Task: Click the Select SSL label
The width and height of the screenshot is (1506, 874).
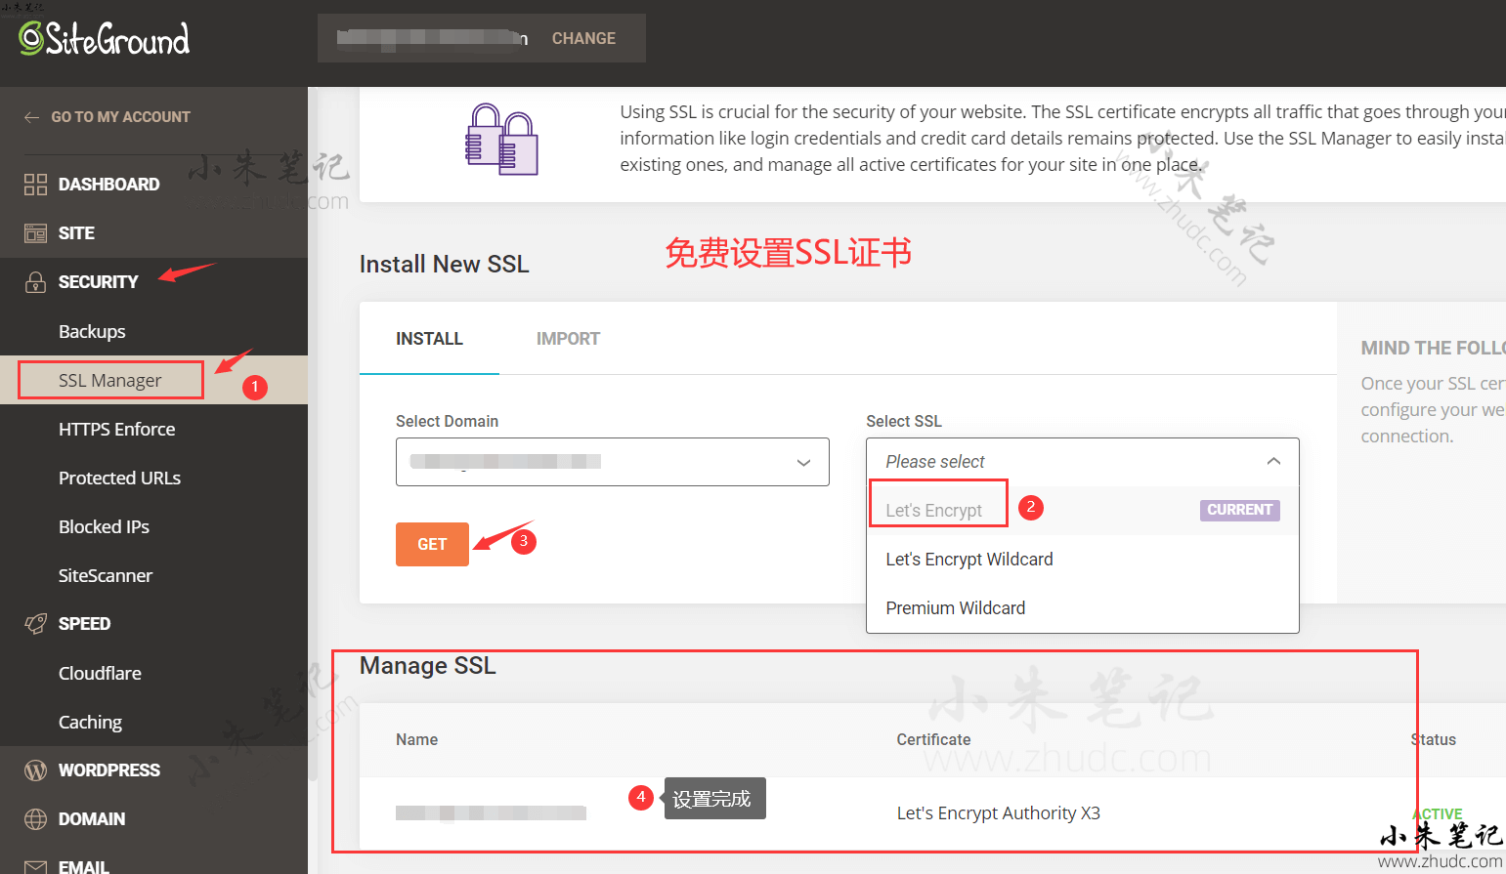Action: point(904,422)
